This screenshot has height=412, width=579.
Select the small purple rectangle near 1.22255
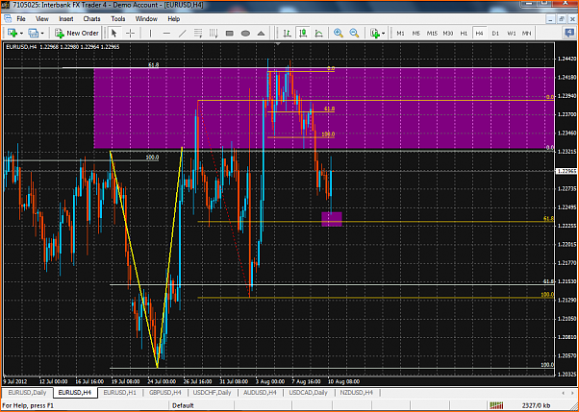(332, 219)
